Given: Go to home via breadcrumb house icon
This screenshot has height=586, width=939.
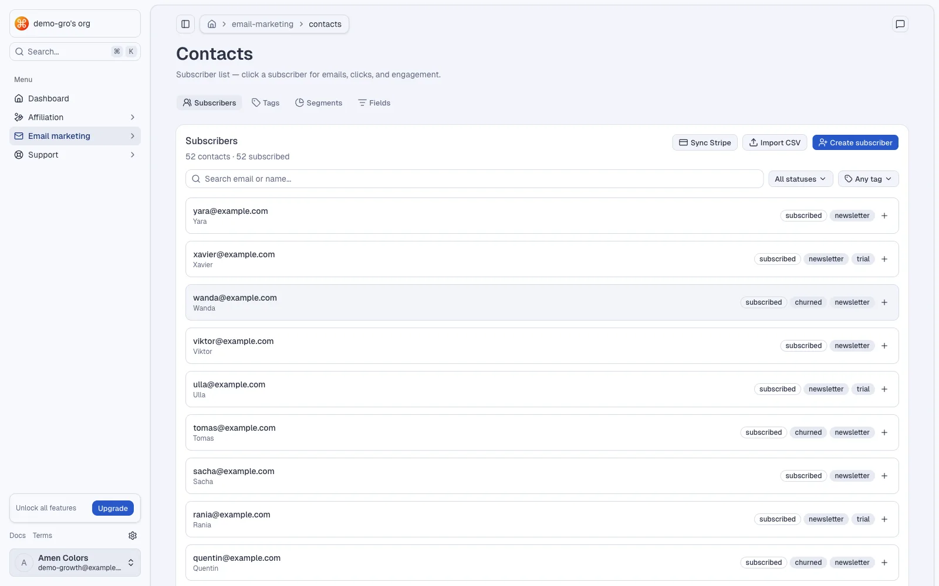Looking at the screenshot, I should [x=212, y=24].
